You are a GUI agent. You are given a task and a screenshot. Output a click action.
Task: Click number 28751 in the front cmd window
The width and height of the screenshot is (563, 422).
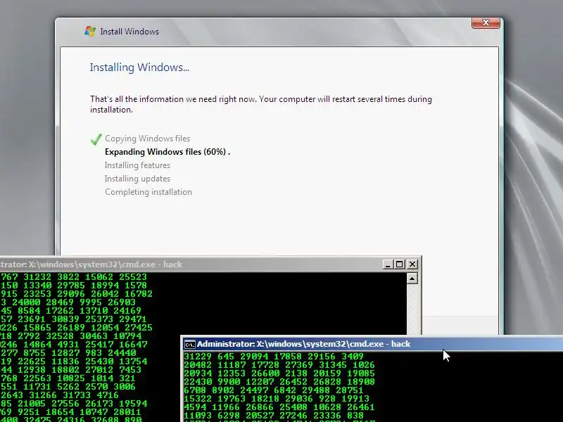(x=349, y=390)
